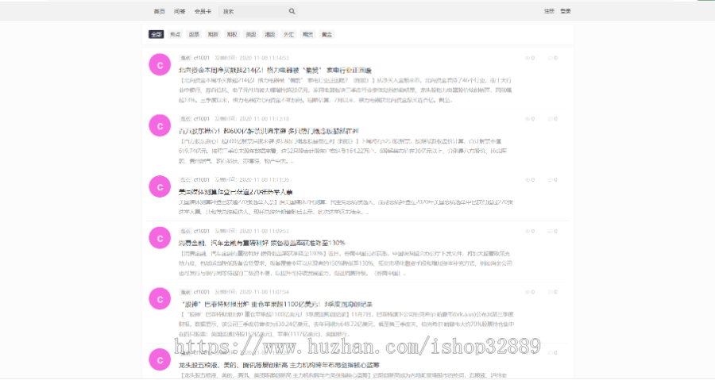
Task: Open article 巴菲特财报出炉 重仓苹果
Action: pyautogui.click(x=276, y=304)
